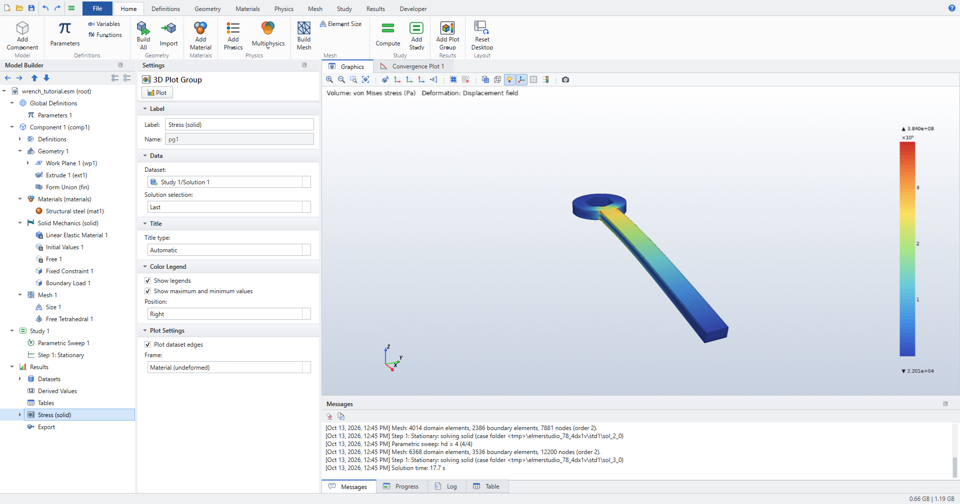Open the Frame dropdown Material (undeformed)
The height and width of the screenshot is (504, 960).
click(229, 368)
